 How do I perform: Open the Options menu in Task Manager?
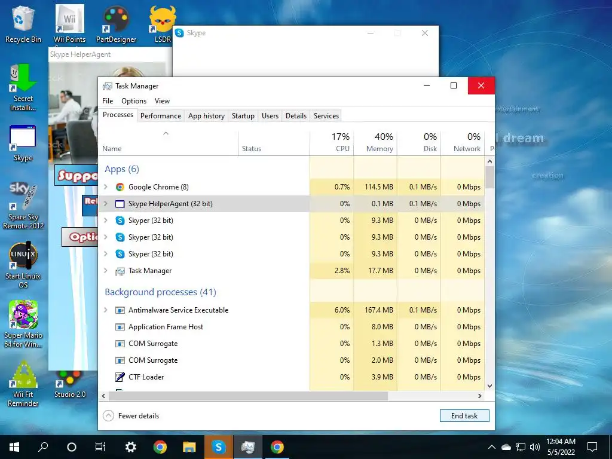pos(134,101)
